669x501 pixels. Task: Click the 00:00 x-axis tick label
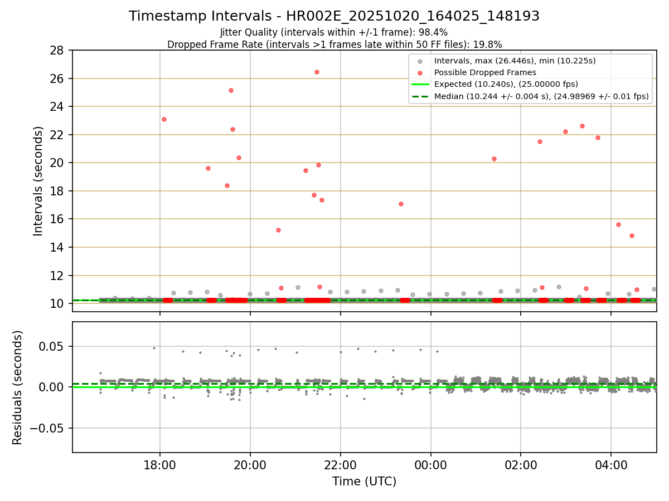(x=430, y=465)
